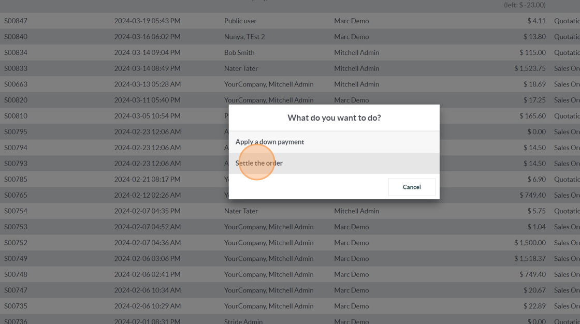Click total $ 115.00

coord(533,53)
